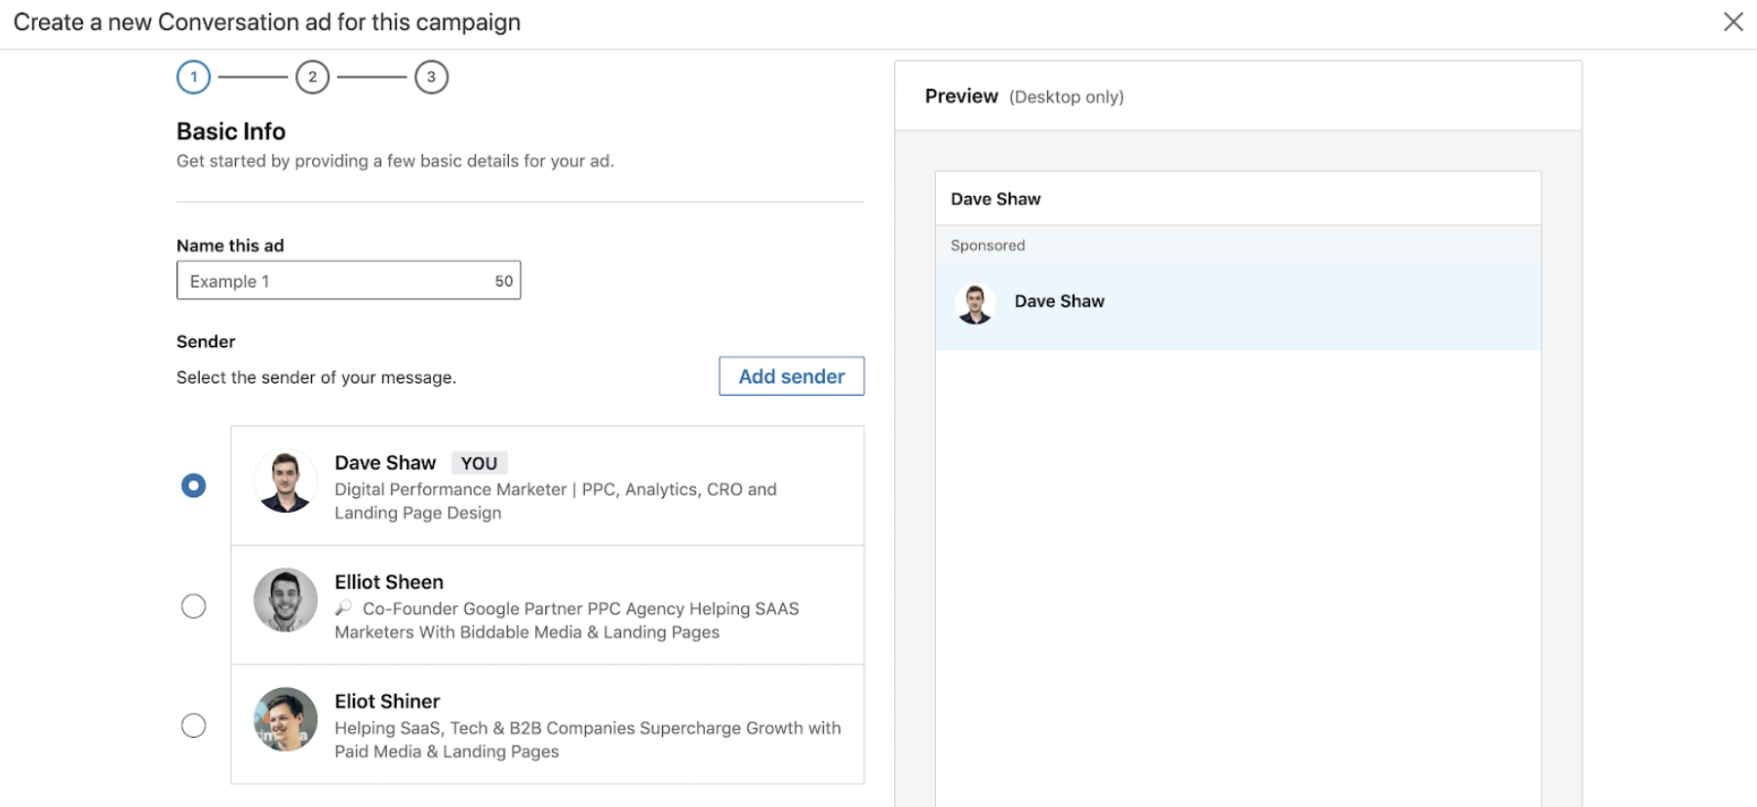Select Dave Shaw radio button as sender
1757x807 pixels.
coord(194,485)
